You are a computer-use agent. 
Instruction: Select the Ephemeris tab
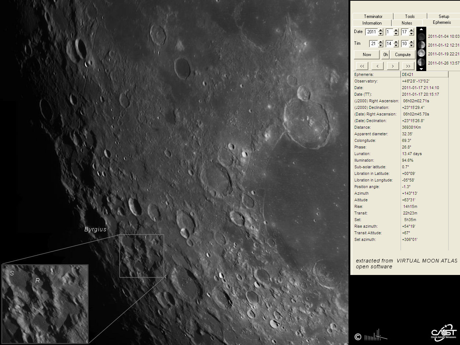pyautogui.click(x=442, y=22)
